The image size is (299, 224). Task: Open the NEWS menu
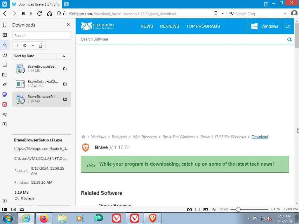[x=147, y=26]
